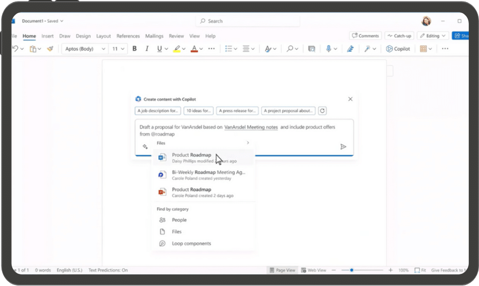Click the Undo arrow icon
Screen dimensions: 479x286
point(16,48)
